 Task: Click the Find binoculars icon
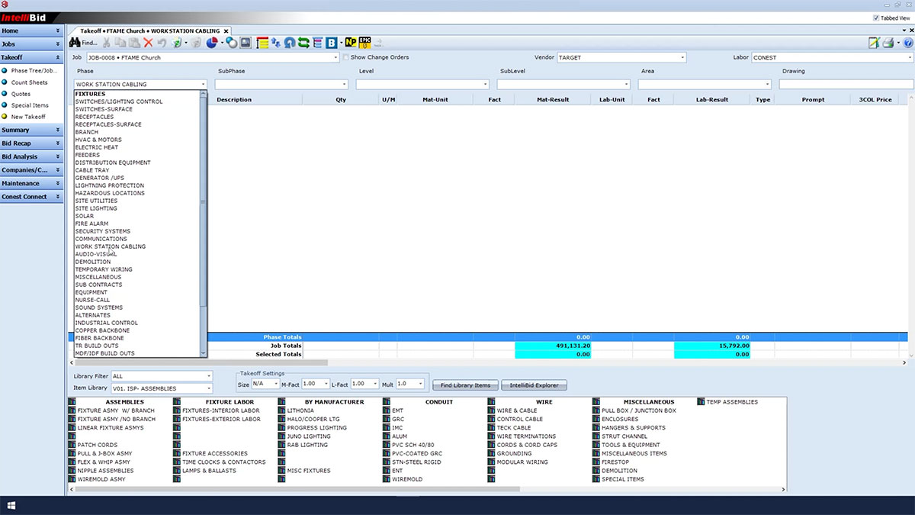(75, 43)
